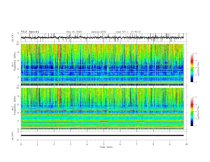Click the "-7" label on ch.2 colorbar

point(195,126)
